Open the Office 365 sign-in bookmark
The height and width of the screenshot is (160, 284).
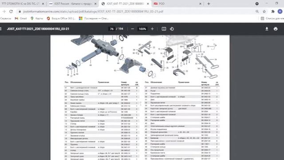61,18
